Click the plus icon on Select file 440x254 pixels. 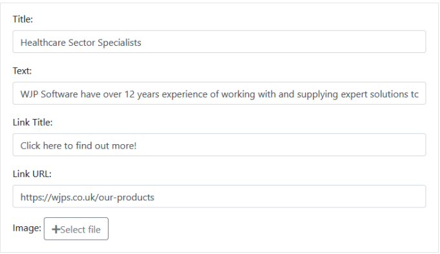(56, 229)
